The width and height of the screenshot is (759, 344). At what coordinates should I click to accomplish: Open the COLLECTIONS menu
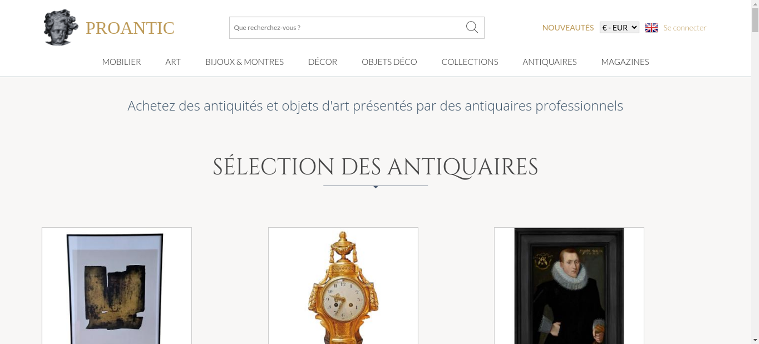470,62
